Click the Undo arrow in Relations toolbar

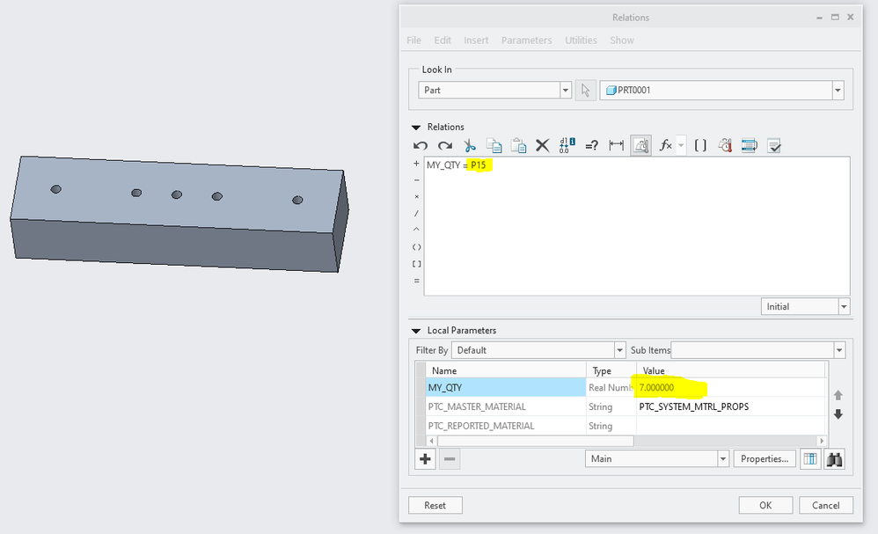pos(421,145)
